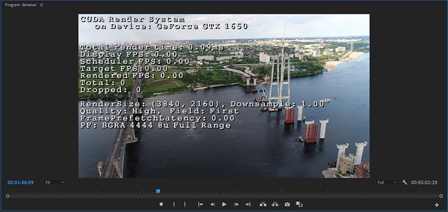
Task: Jump to the In point
Action: 200,204
